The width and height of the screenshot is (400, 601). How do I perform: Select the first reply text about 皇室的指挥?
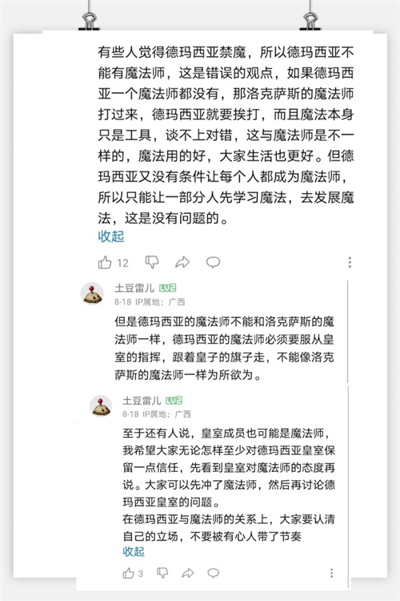224,348
